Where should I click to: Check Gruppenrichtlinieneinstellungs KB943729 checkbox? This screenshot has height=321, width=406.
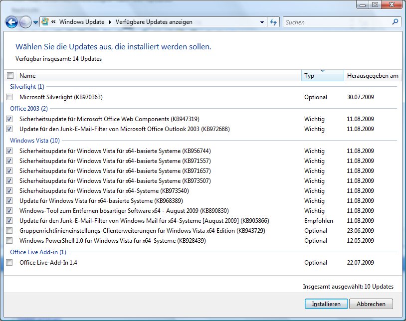(x=9, y=230)
